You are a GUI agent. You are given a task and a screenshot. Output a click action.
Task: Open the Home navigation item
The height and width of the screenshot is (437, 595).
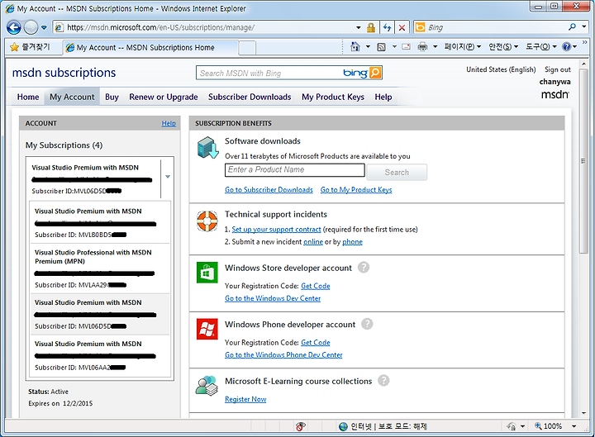click(x=28, y=97)
